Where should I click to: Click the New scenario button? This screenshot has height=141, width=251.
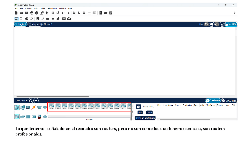(140, 113)
